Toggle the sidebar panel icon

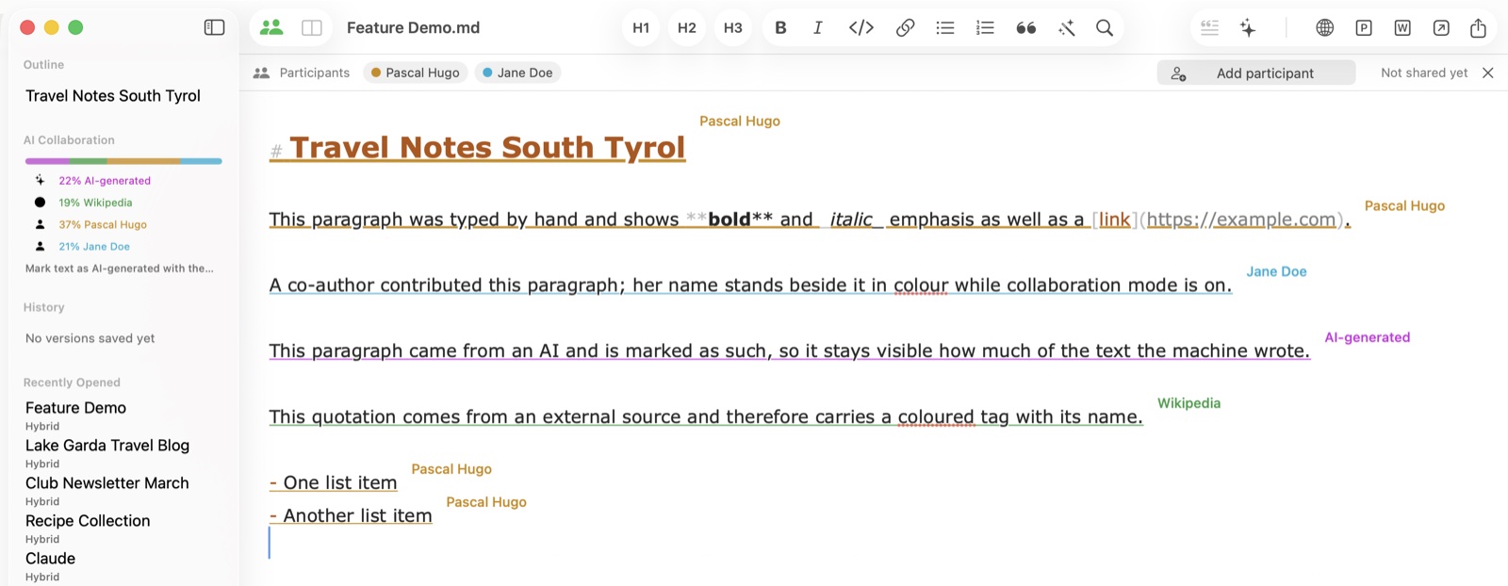[x=214, y=27]
